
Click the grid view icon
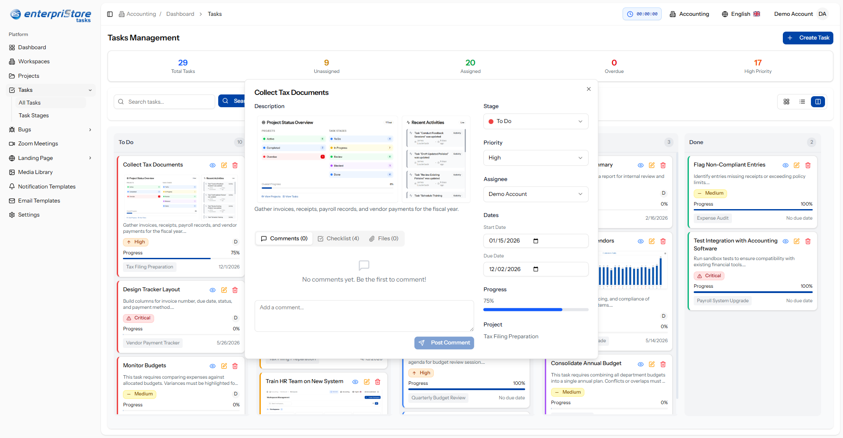786,101
